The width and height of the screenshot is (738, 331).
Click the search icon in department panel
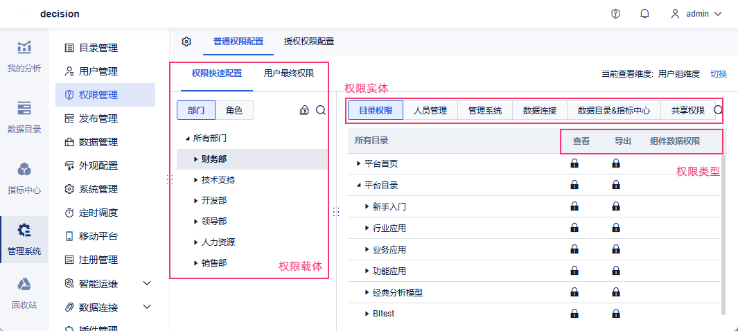point(321,110)
